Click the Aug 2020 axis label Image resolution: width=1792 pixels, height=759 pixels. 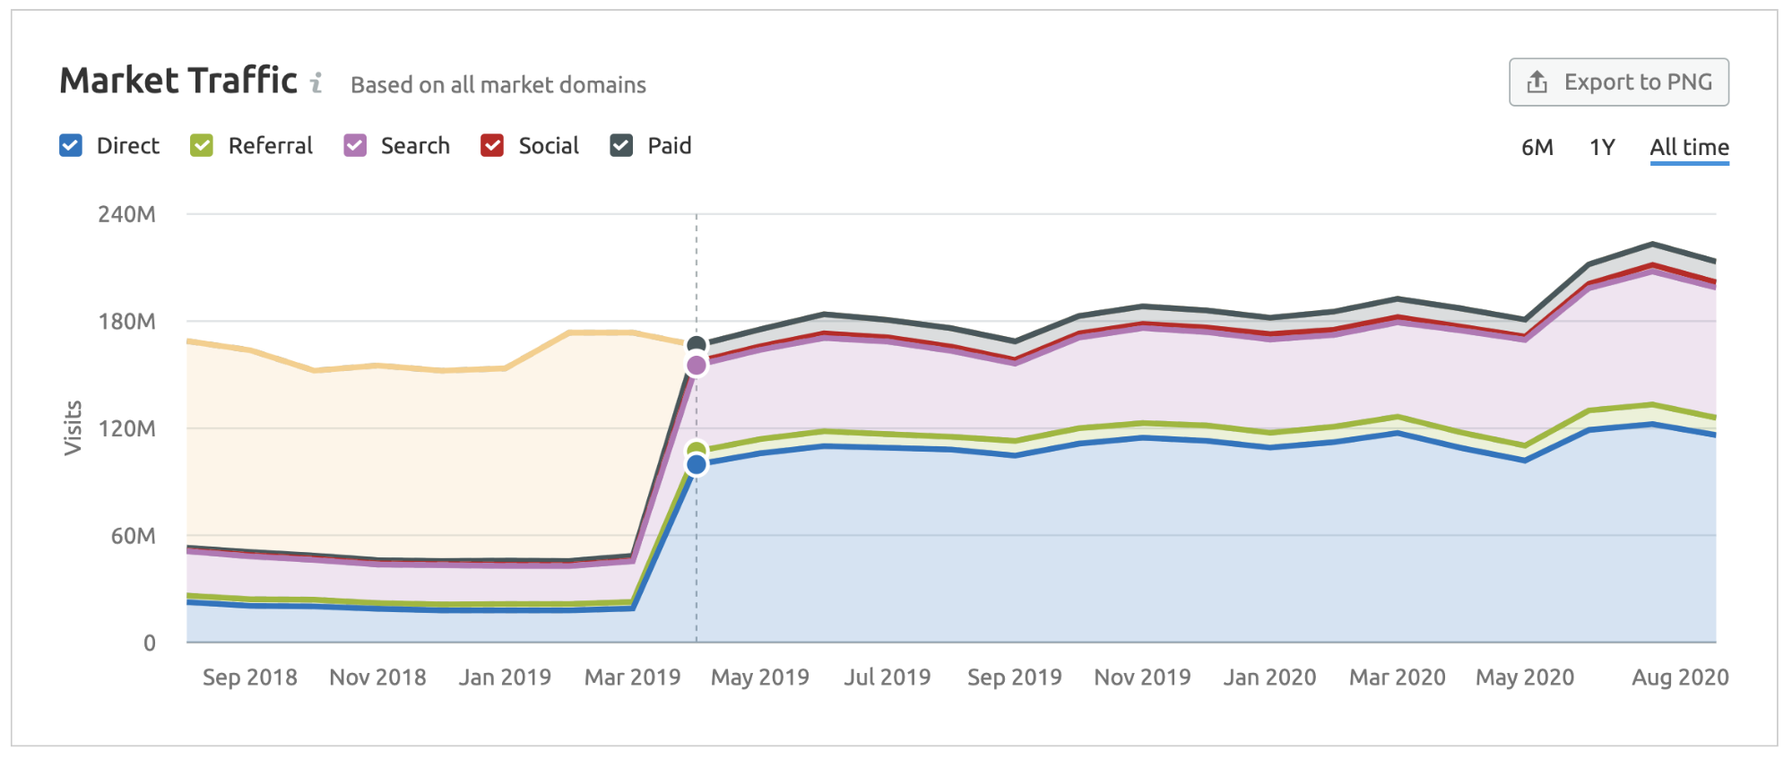pyautogui.click(x=1680, y=677)
